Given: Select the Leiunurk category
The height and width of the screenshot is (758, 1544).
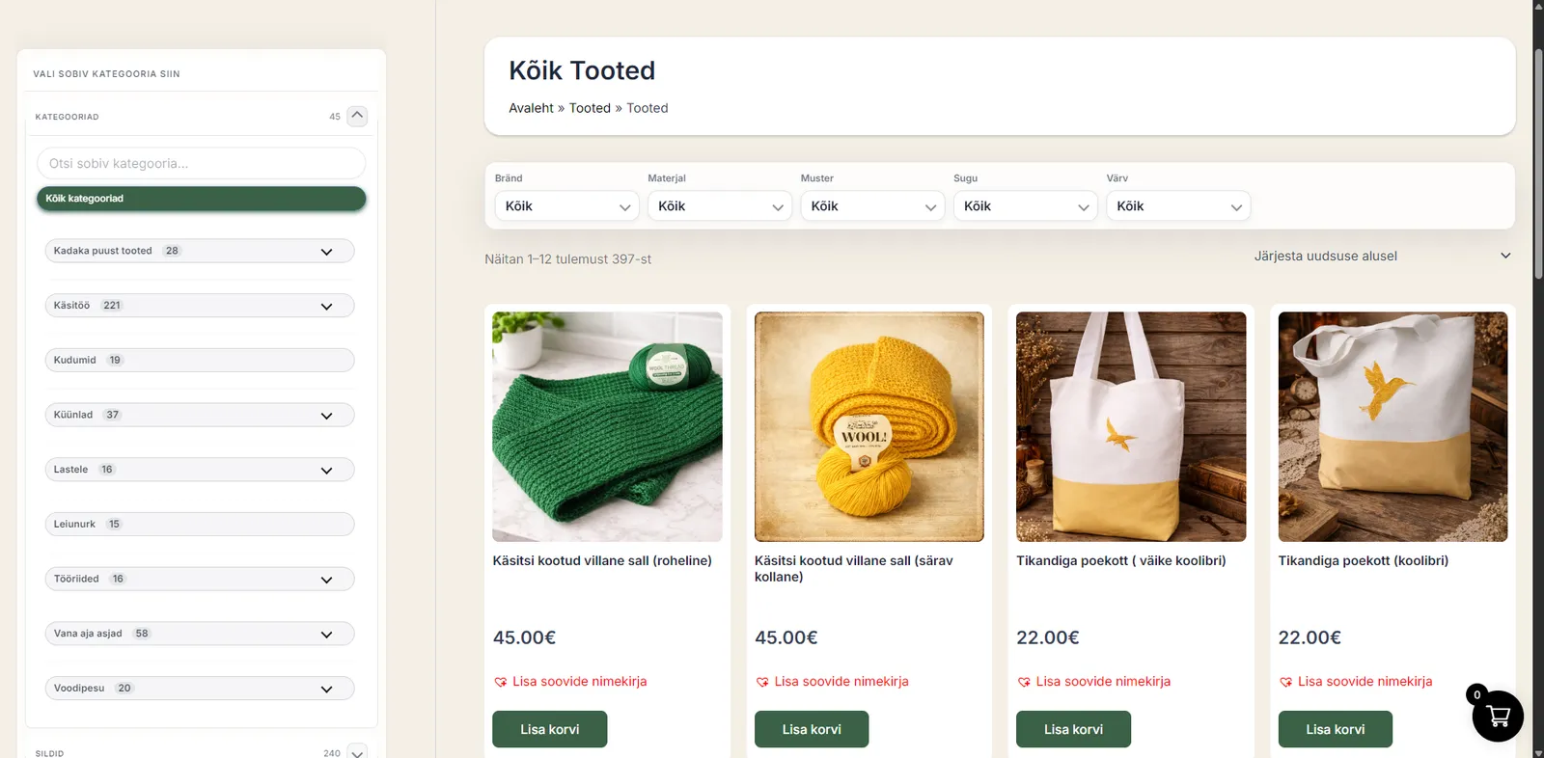Looking at the screenshot, I should 75,525.
